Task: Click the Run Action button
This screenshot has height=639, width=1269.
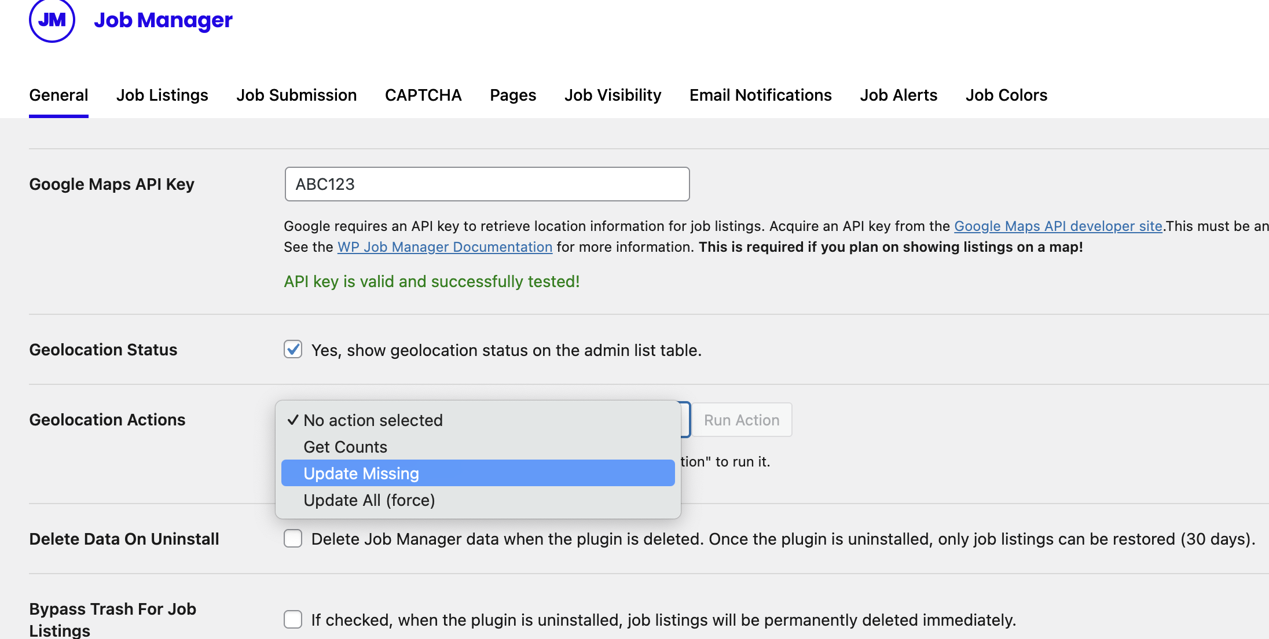Action: click(742, 420)
